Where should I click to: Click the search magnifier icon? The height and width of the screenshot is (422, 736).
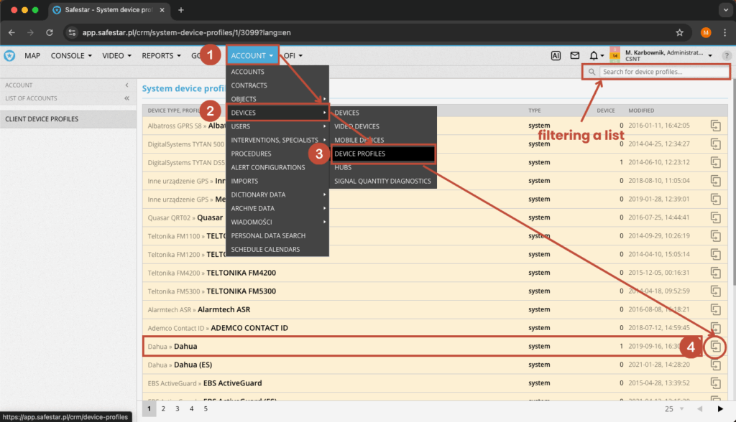[592, 72]
